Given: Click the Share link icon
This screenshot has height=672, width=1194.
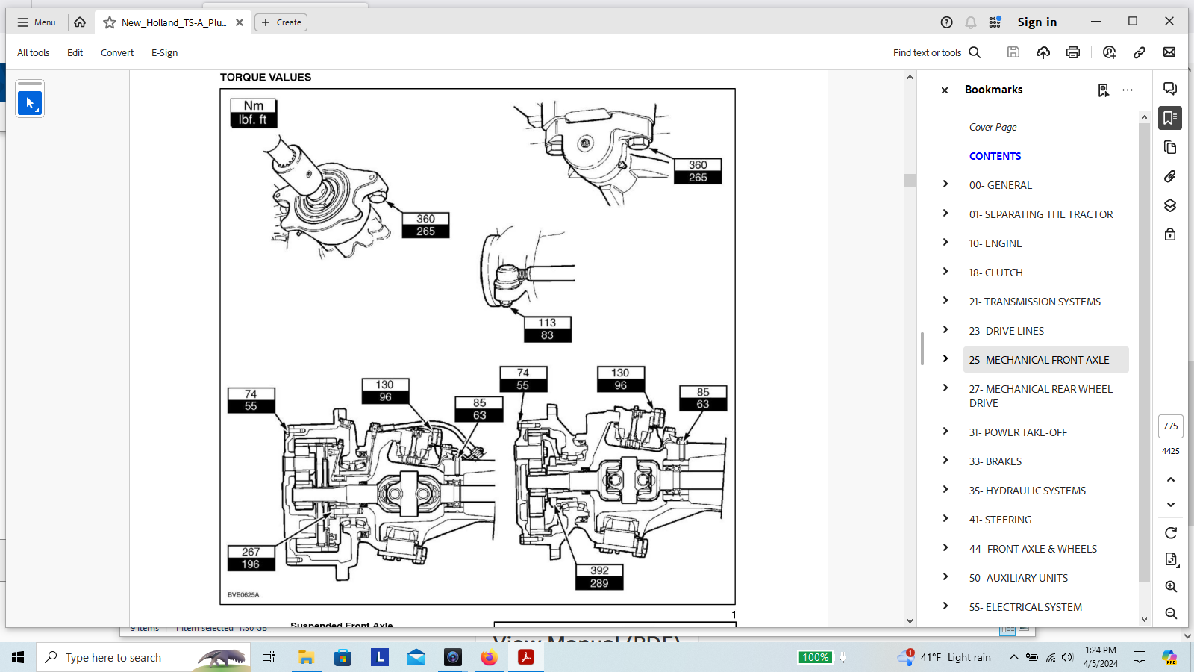Looking at the screenshot, I should (1140, 52).
